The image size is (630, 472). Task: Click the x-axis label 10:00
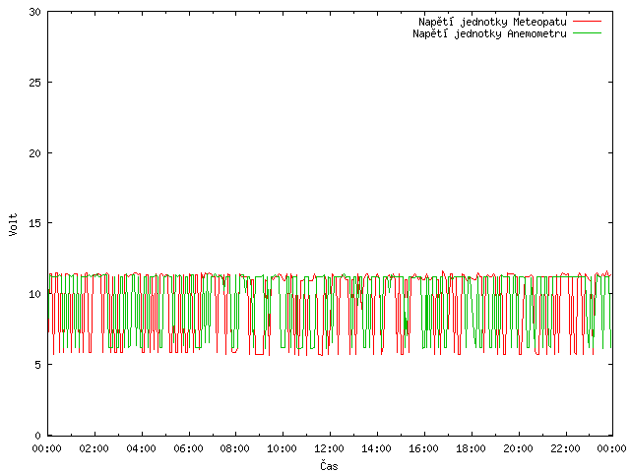[x=283, y=448]
